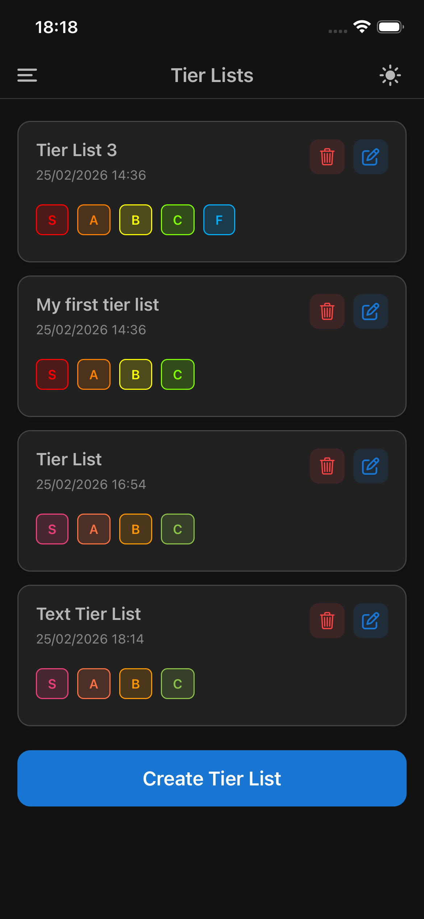This screenshot has height=919, width=424.
Task: Open the My first tier list title
Action: (x=97, y=305)
